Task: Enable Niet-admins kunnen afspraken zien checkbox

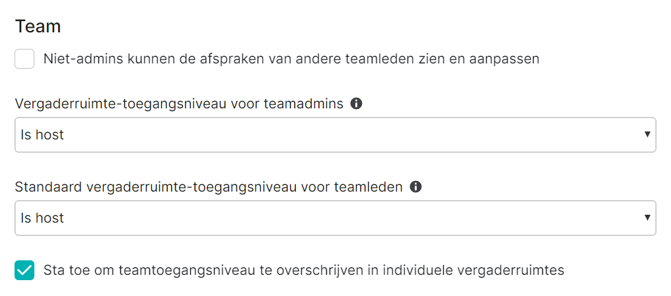Action: [24, 59]
